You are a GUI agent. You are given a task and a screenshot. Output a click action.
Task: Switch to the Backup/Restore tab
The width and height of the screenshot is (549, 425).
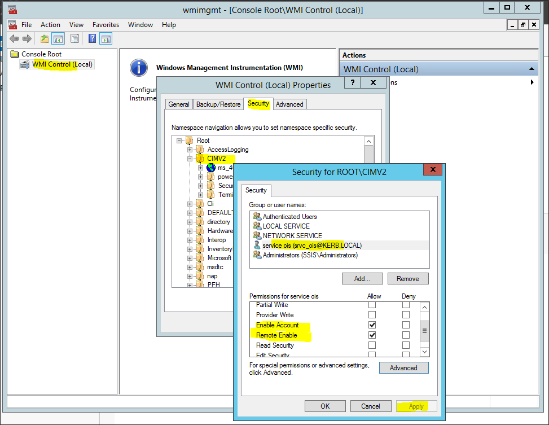tap(218, 104)
